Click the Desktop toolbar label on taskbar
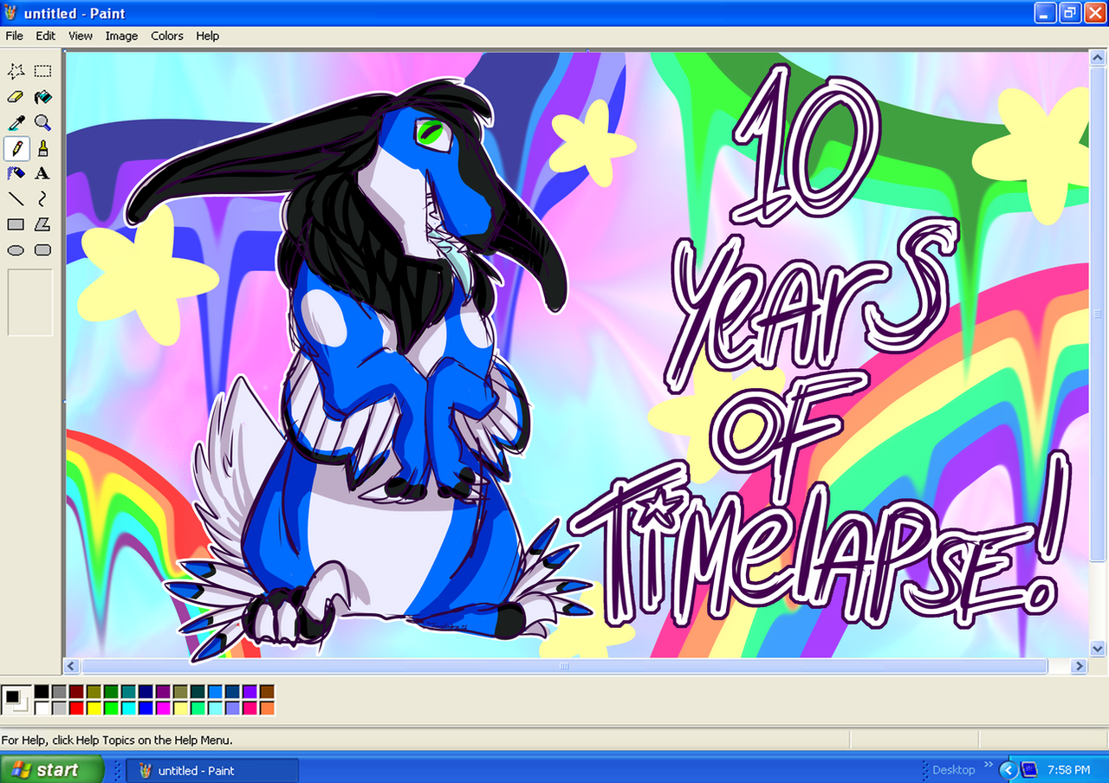The image size is (1109, 783). tap(953, 770)
